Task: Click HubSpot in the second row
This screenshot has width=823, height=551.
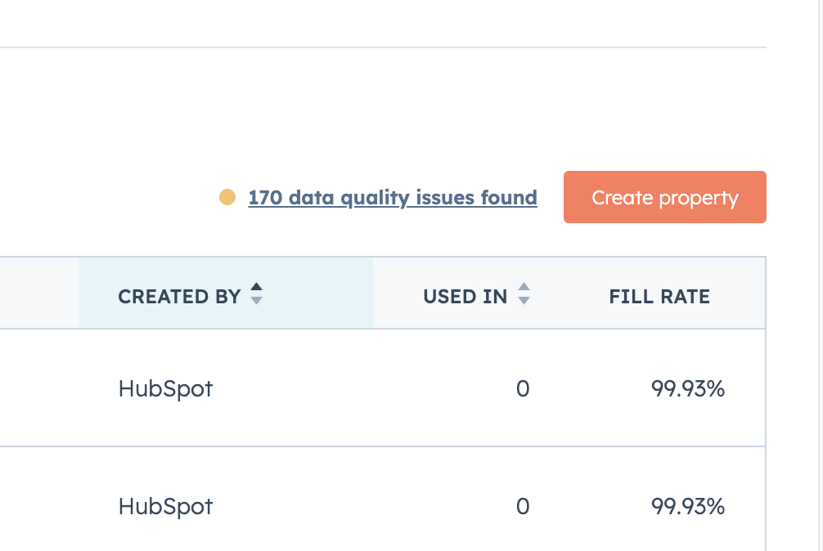Action: [165, 506]
